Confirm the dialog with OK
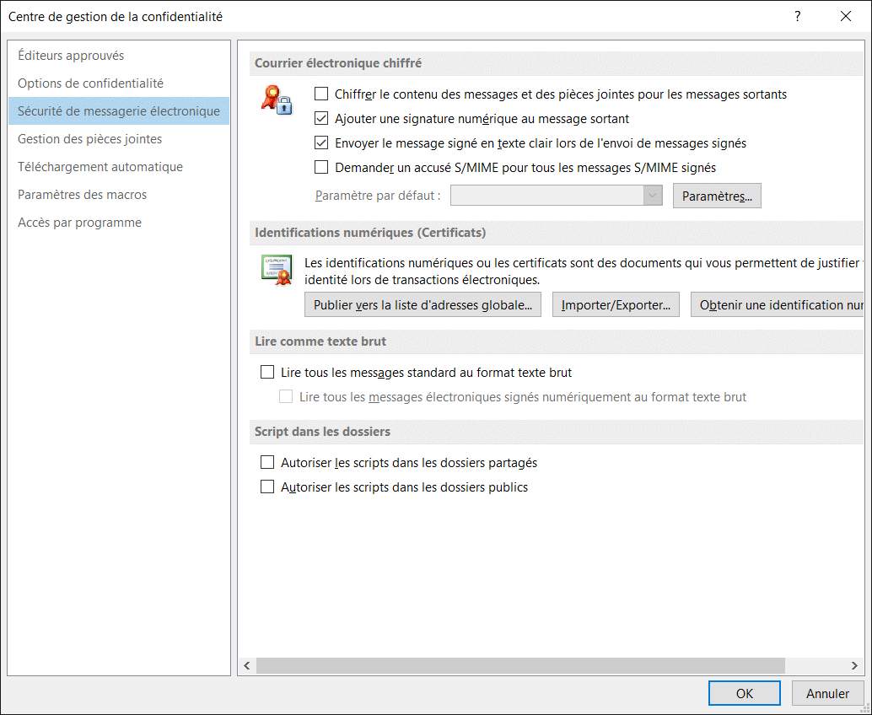872x715 pixels. point(744,693)
